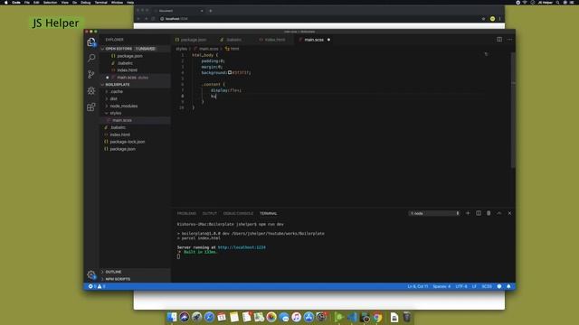Image resolution: width=579 pixels, height=325 pixels.
Task: Open the Explorer view in activity bar
Action: (x=91, y=42)
